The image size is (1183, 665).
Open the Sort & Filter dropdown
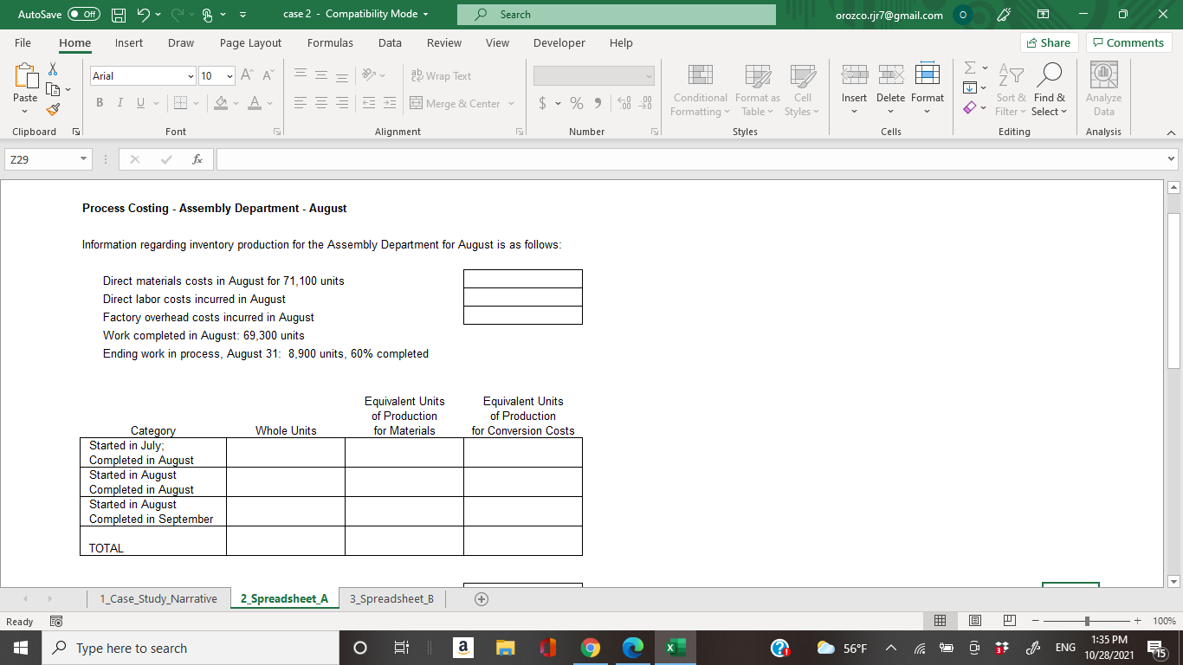point(1011,90)
